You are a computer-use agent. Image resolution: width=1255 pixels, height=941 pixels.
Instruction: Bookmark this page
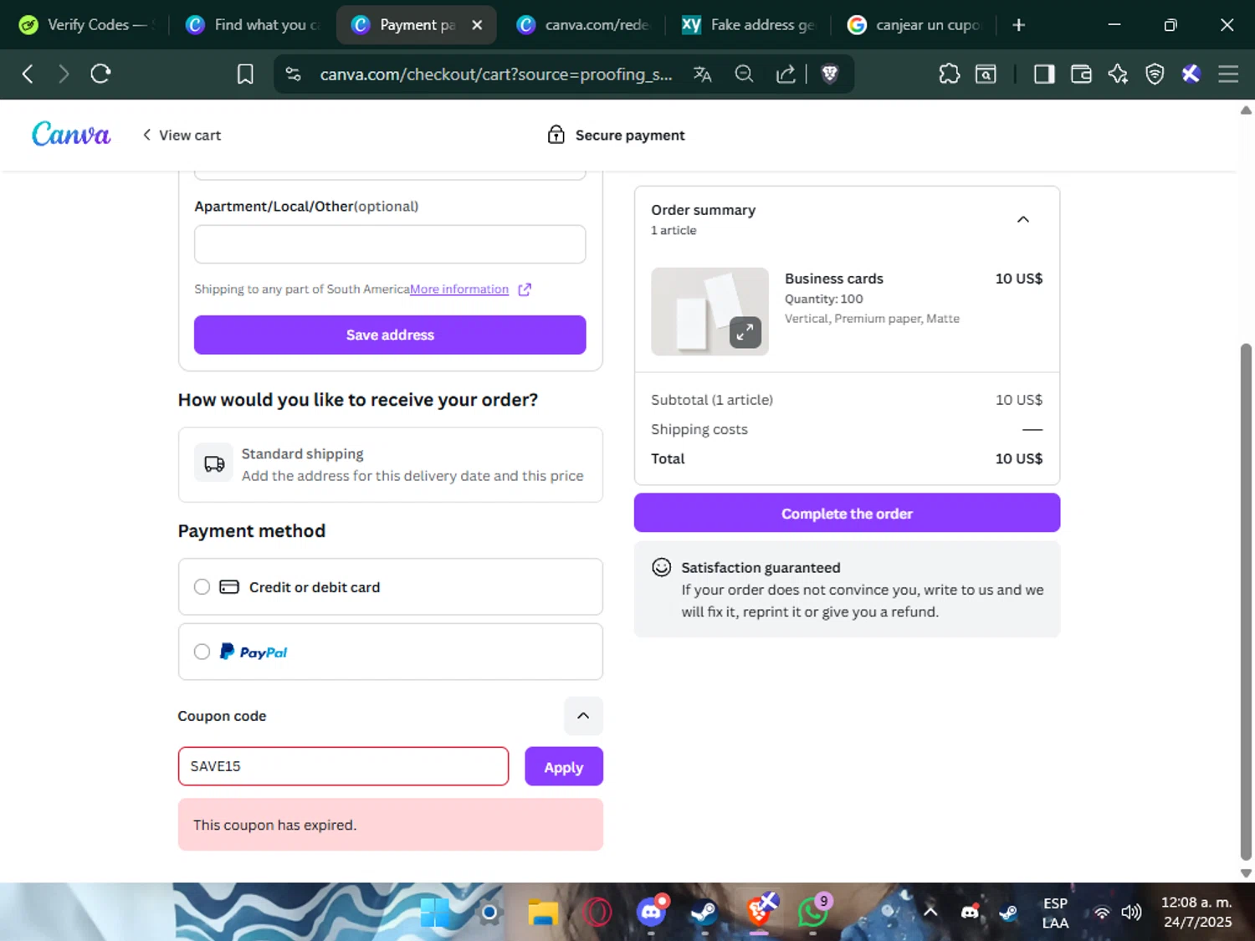245,74
